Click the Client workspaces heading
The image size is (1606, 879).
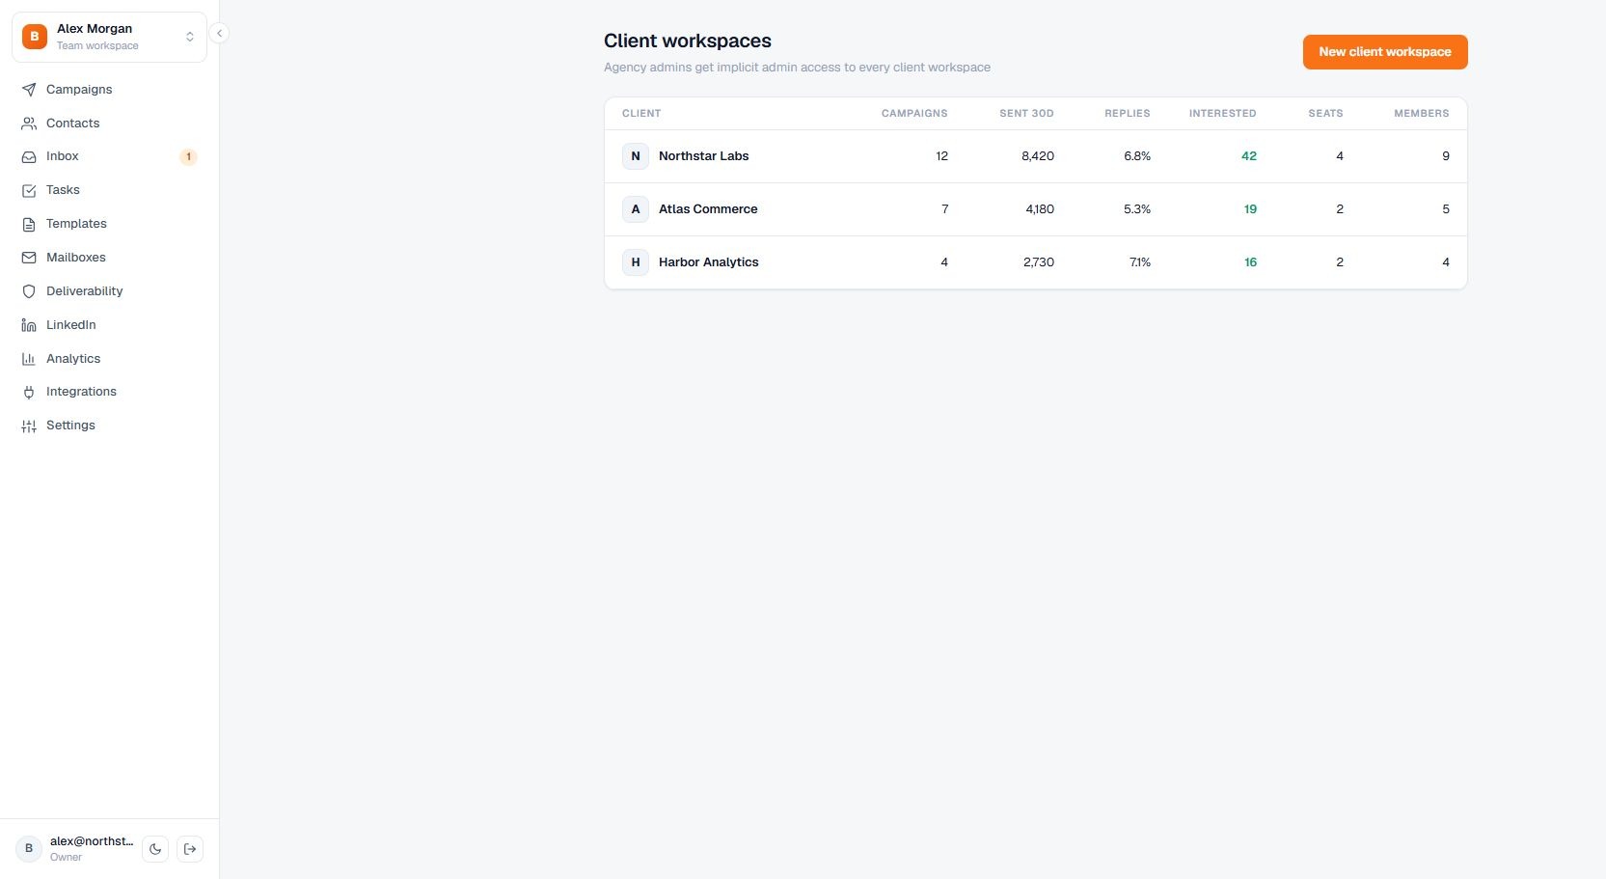click(688, 41)
